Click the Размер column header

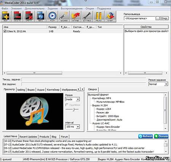(53, 27)
